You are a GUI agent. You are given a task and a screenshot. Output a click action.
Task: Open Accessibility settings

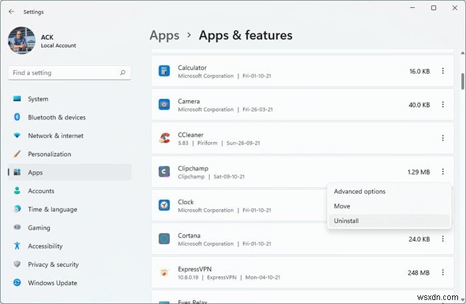69,246
